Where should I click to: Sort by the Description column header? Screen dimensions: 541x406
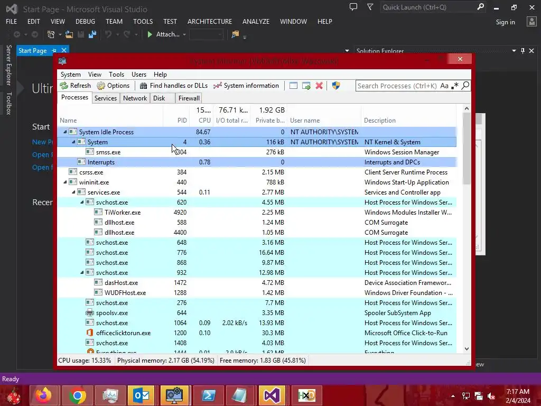(x=409, y=121)
